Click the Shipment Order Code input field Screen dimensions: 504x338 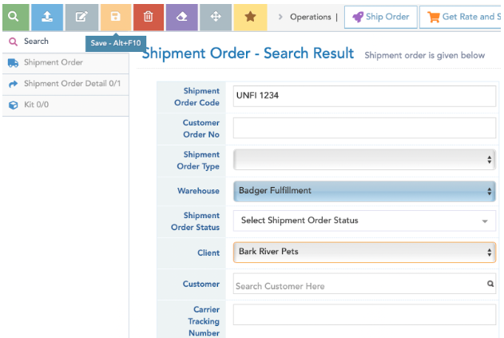364,96
